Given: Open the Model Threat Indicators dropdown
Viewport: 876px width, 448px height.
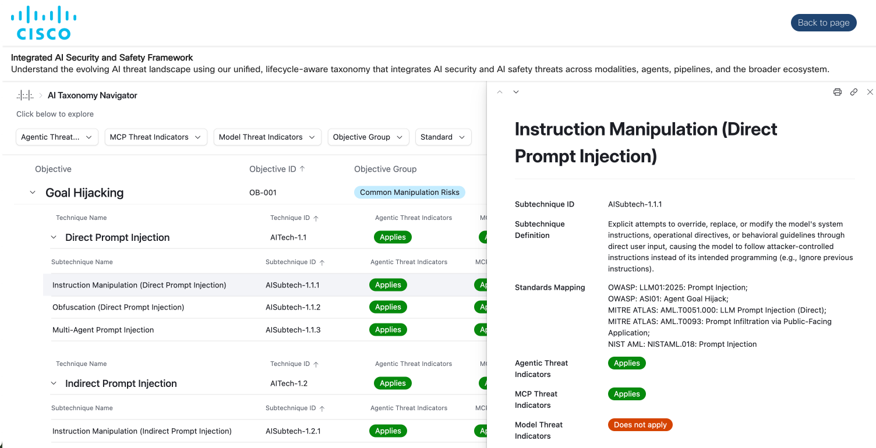Looking at the screenshot, I should (267, 137).
